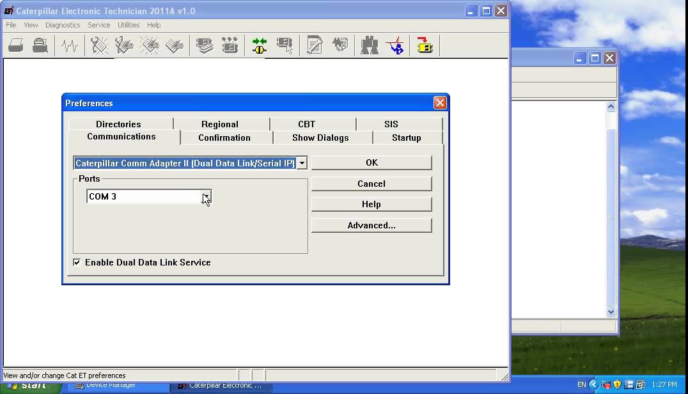688x394 pixels.
Task: Click the notepad with pencil toolbar icon
Action: tap(315, 45)
